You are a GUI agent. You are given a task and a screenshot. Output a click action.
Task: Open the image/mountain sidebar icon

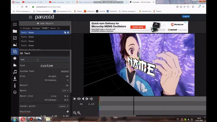coord(15,45)
